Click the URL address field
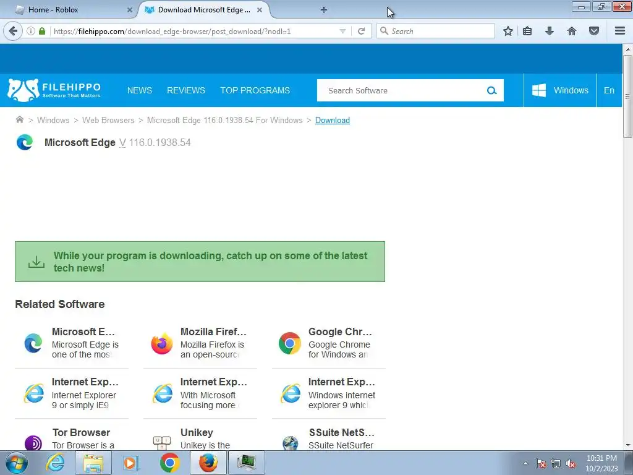This screenshot has height=475, width=633. point(193,31)
